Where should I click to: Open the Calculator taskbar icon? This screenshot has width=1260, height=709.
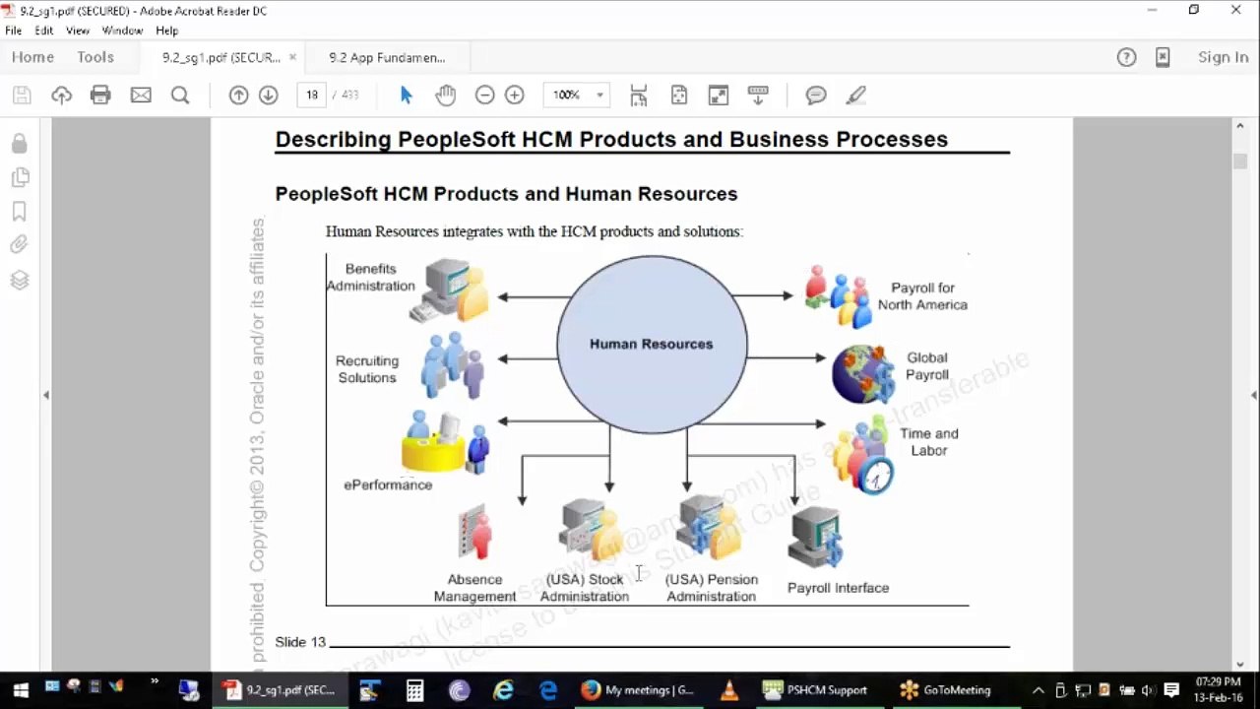click(414, 690)
